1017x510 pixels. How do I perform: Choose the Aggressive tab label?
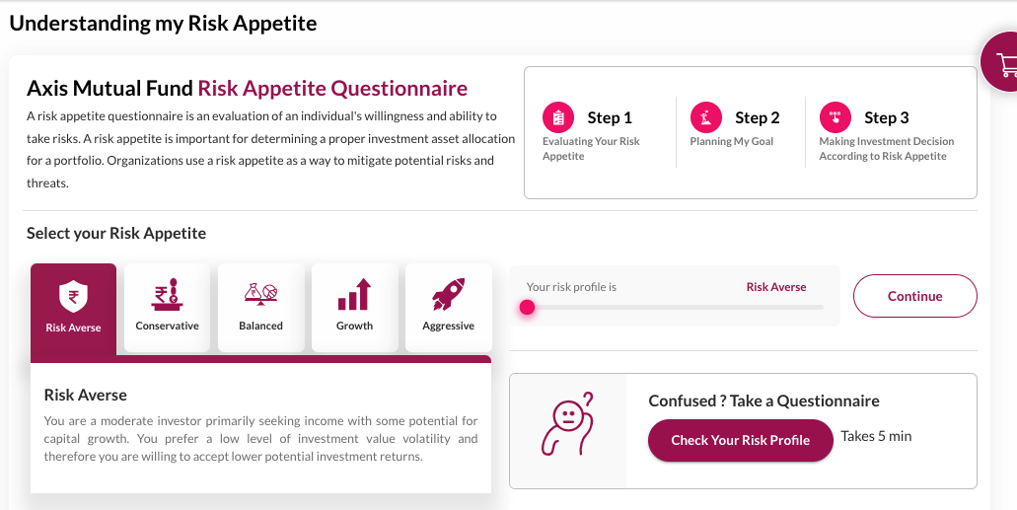click(448, 326)
